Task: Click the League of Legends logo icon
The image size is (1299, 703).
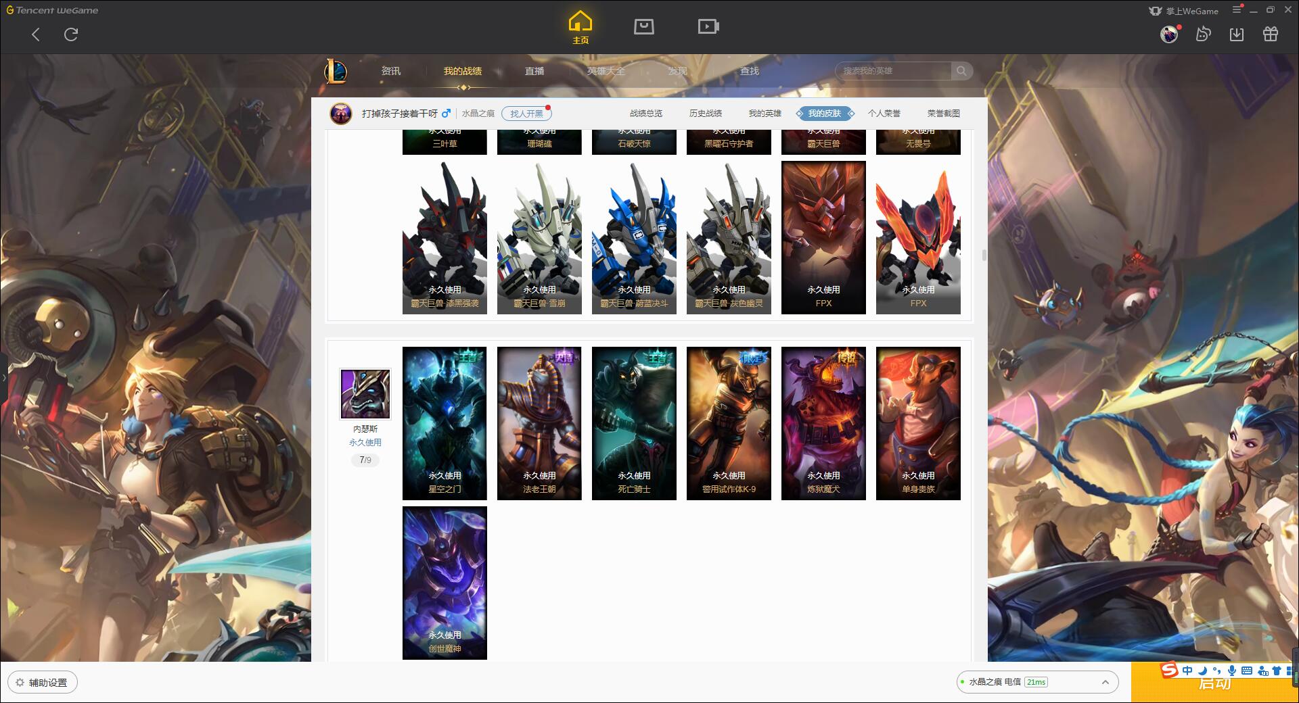Action: point(336,71)
